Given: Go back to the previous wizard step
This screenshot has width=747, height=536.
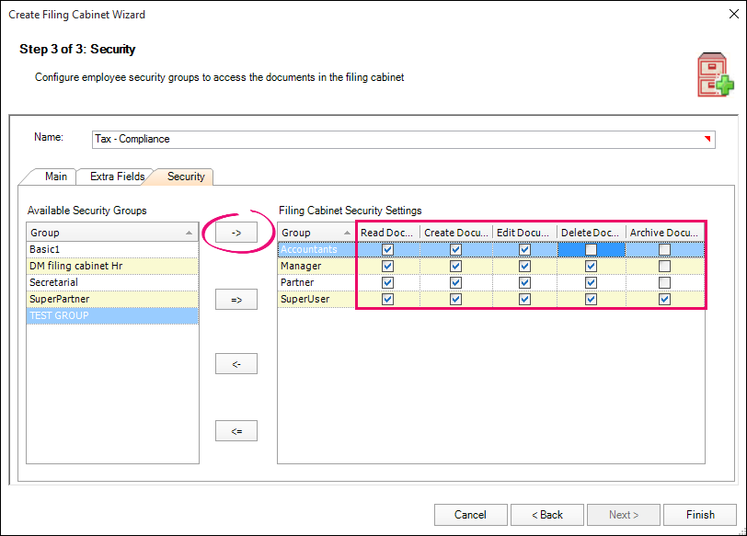Looking at the screenshot, I should pyautogui.click(x=546, y=515).
